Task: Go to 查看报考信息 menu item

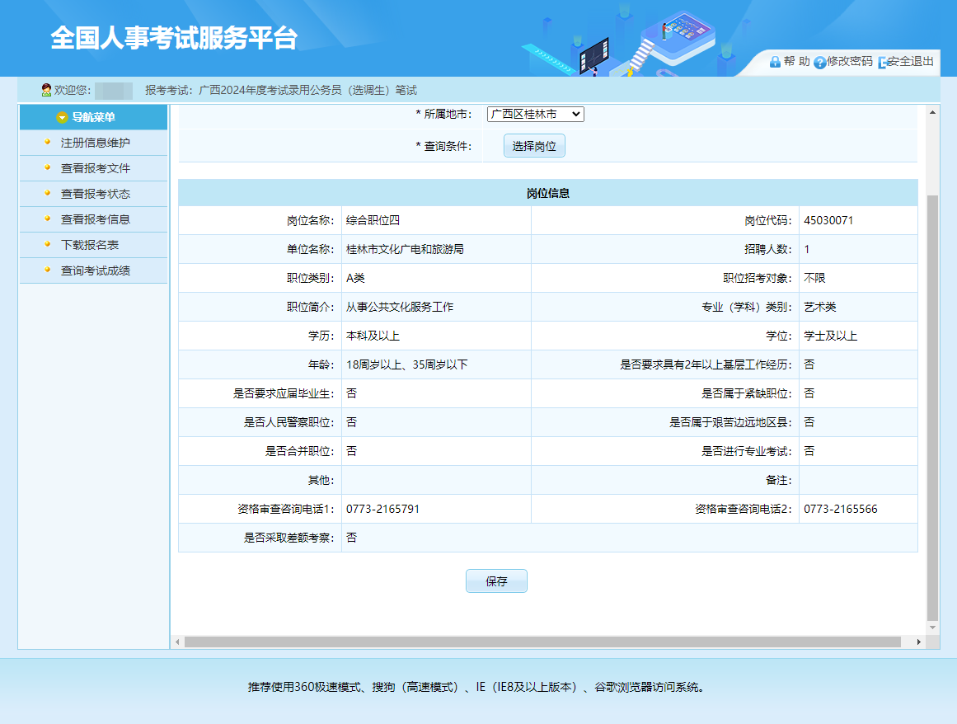Action: [95, 219]
